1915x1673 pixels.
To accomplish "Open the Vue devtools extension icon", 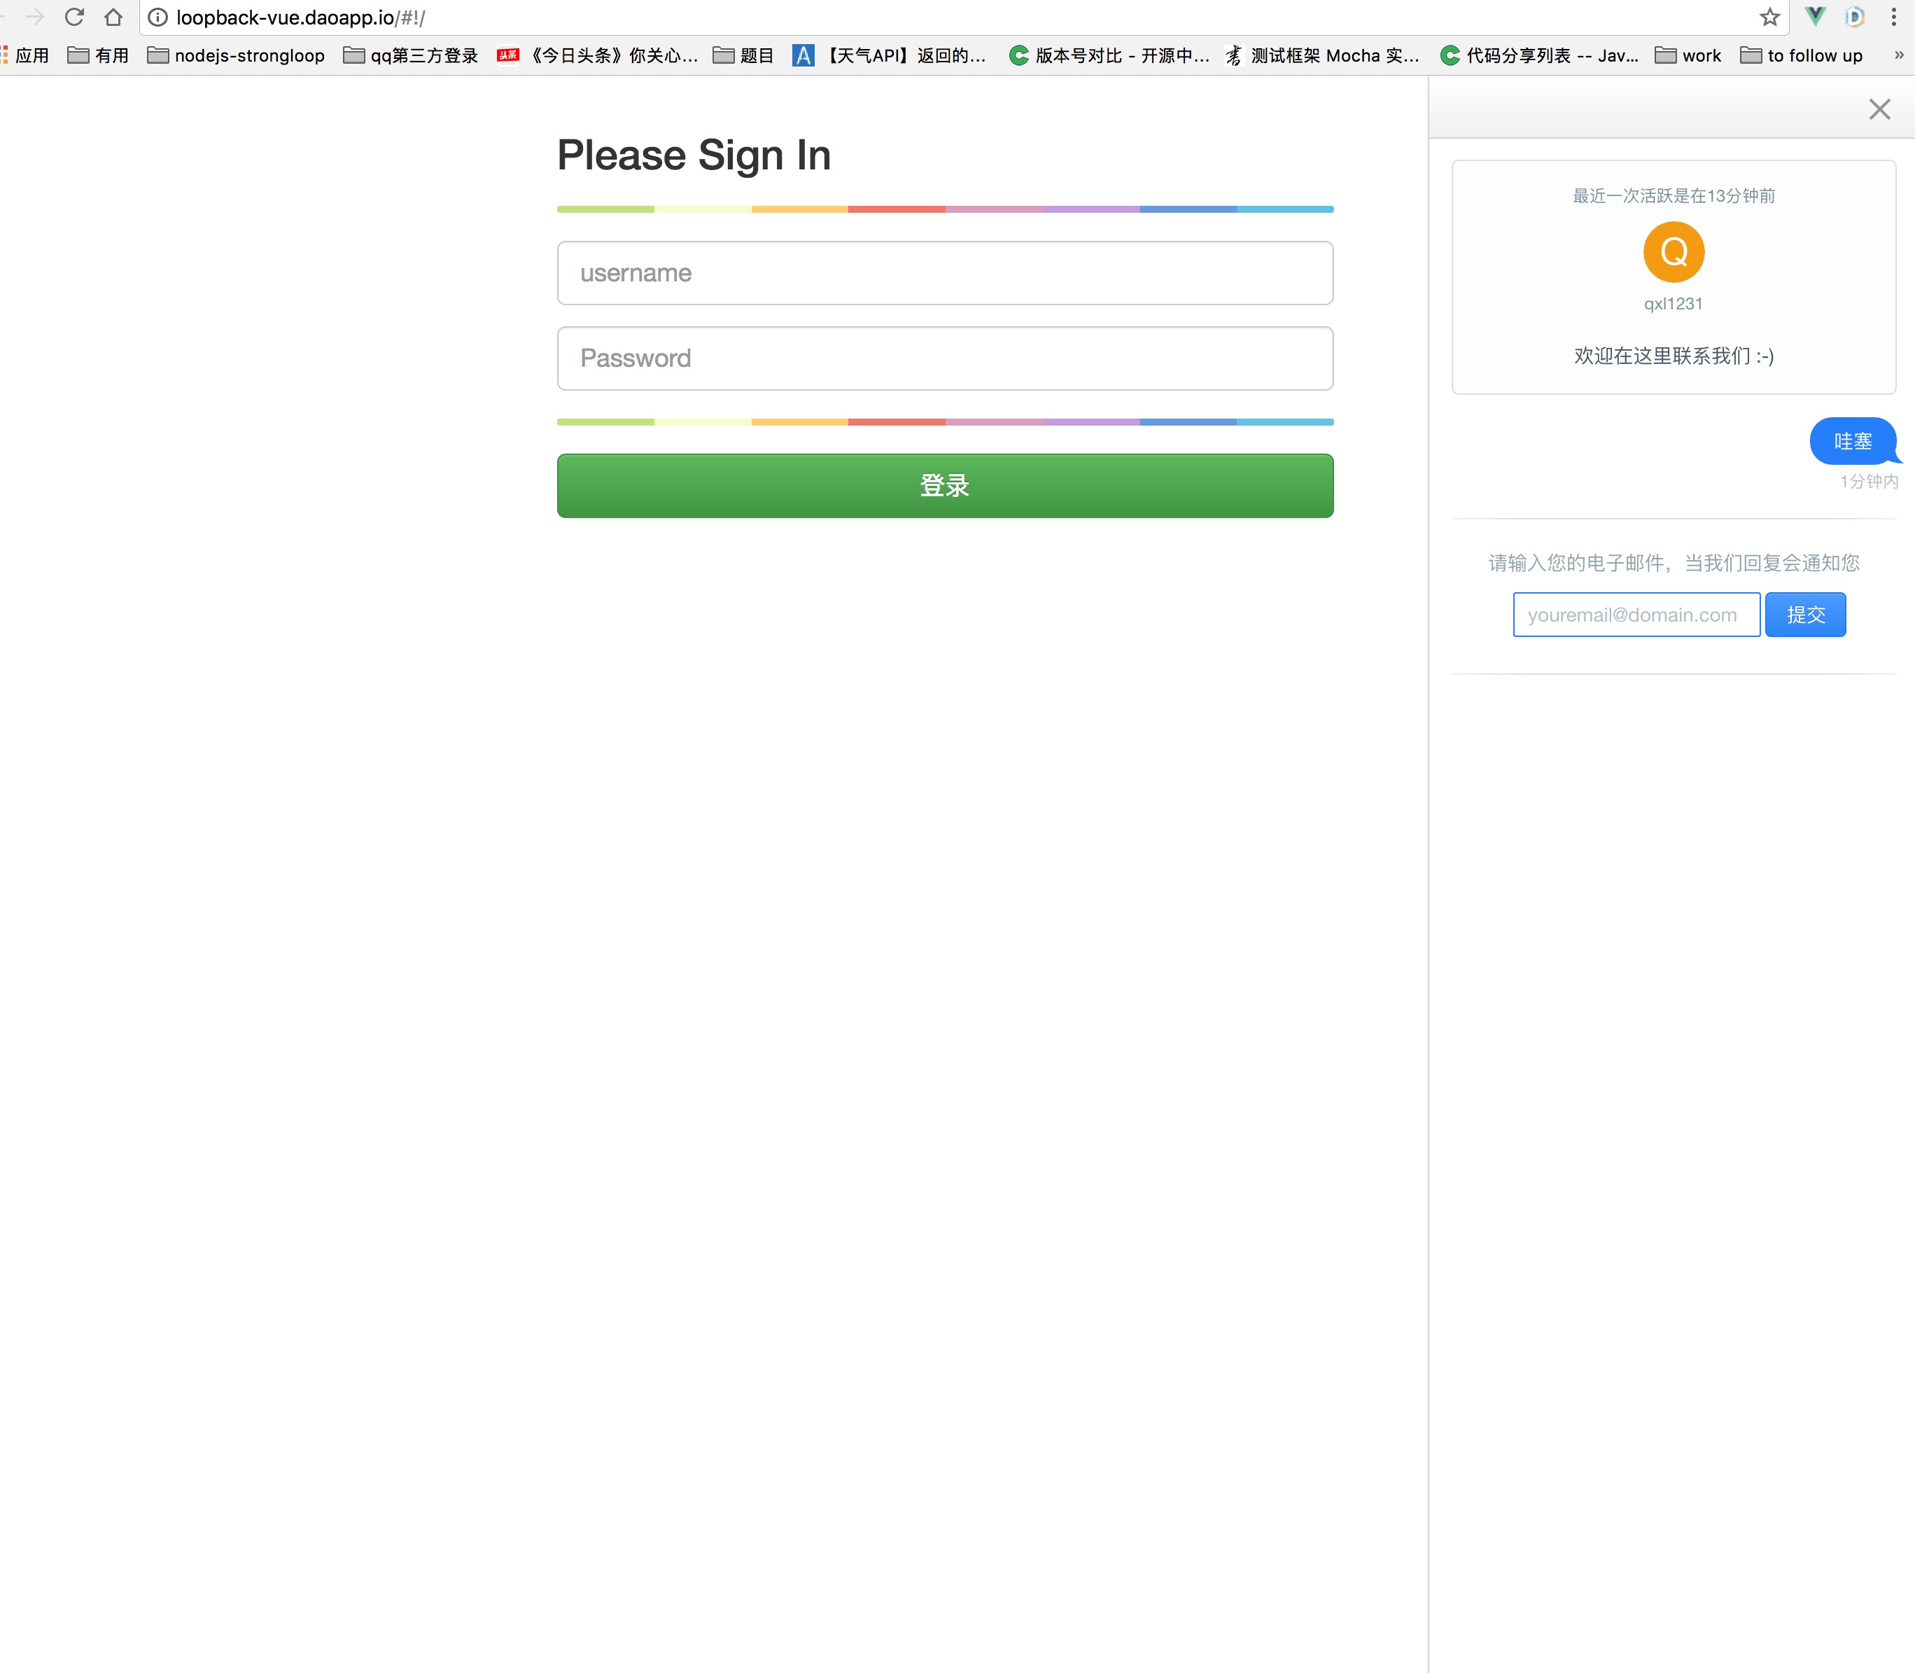I will click(x=1815, y=16).
